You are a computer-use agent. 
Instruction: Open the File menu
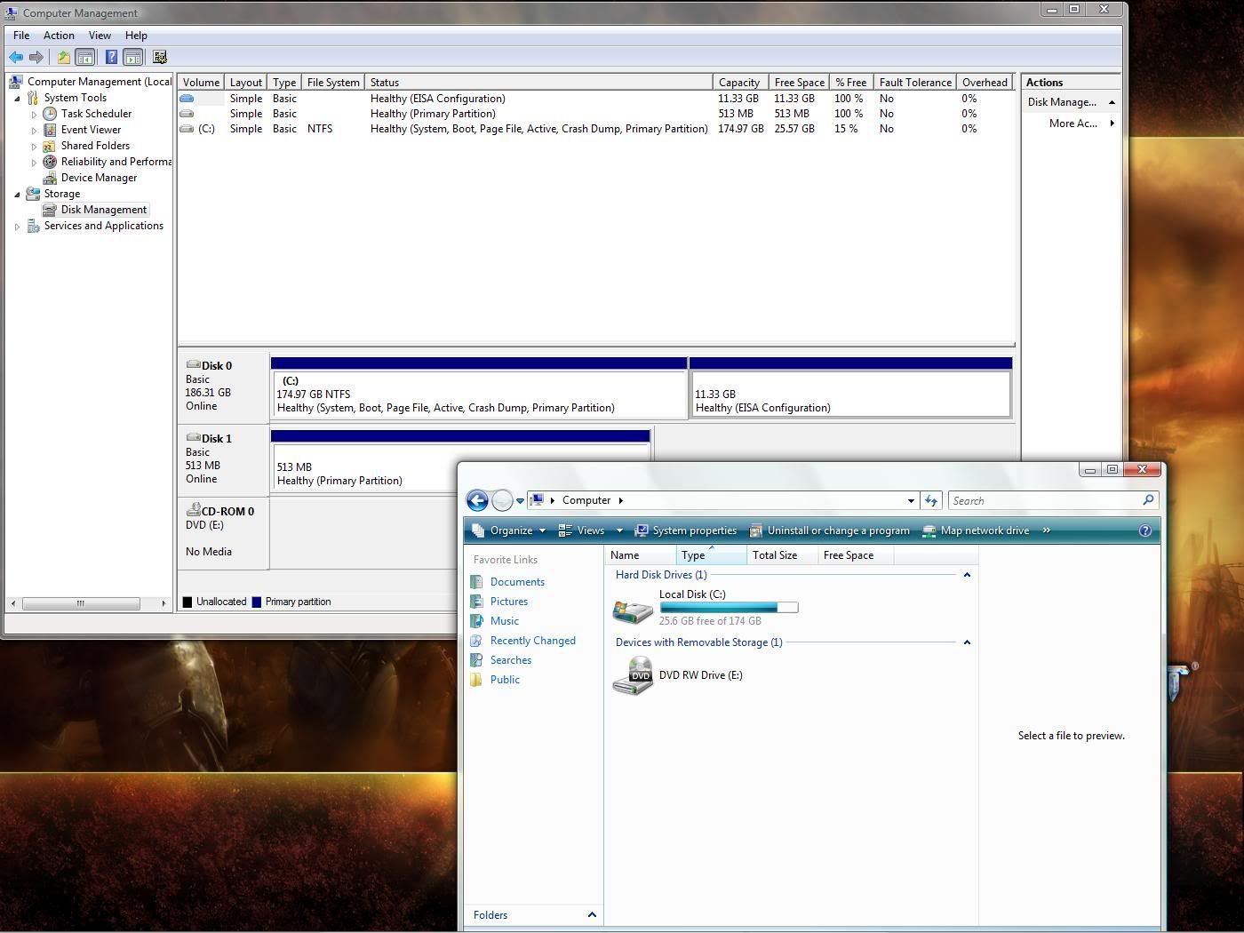pos(21,36)
